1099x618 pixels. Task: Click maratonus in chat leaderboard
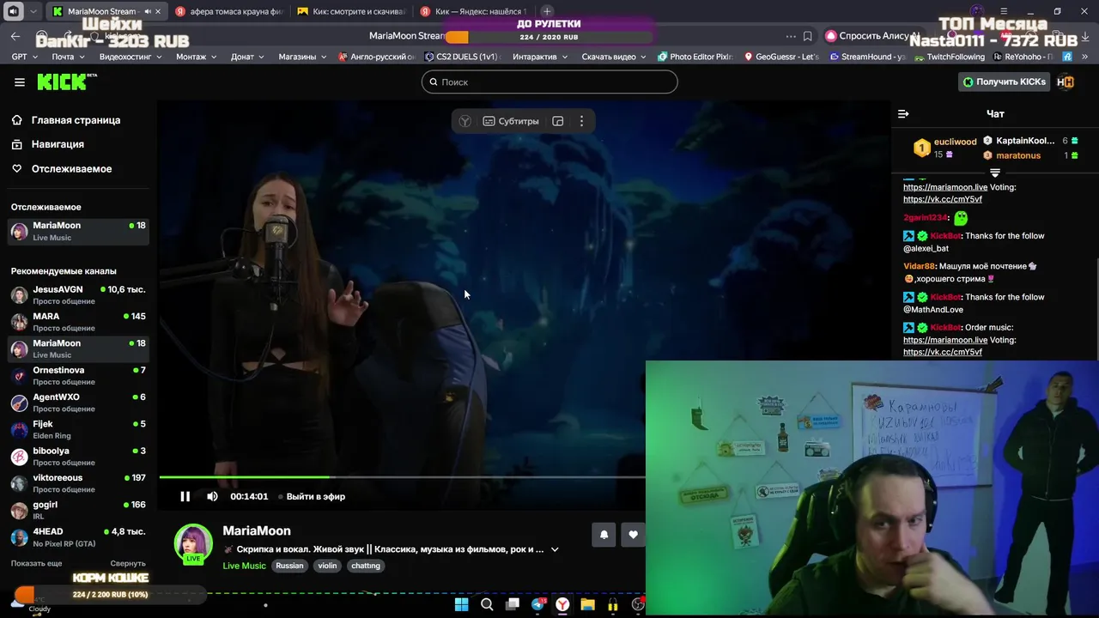pyautogui.click(x=1018, y=155)
